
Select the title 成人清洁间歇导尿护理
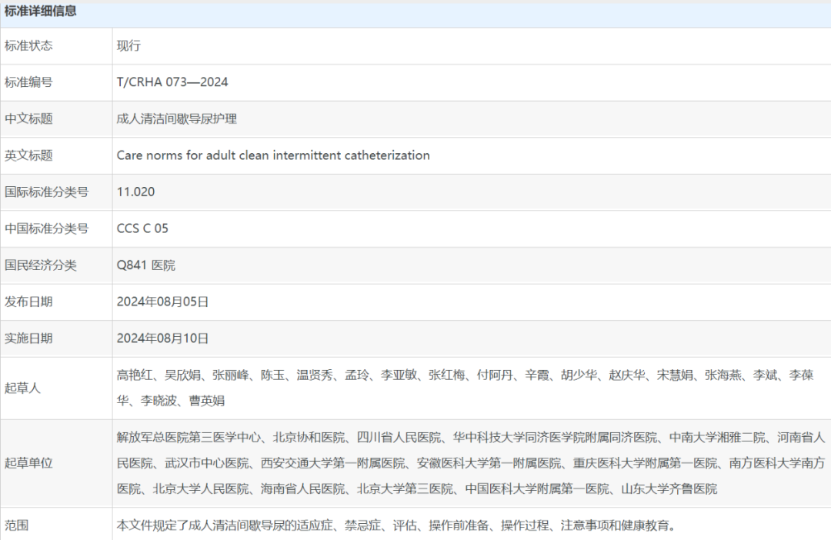[x=176, y=118]
